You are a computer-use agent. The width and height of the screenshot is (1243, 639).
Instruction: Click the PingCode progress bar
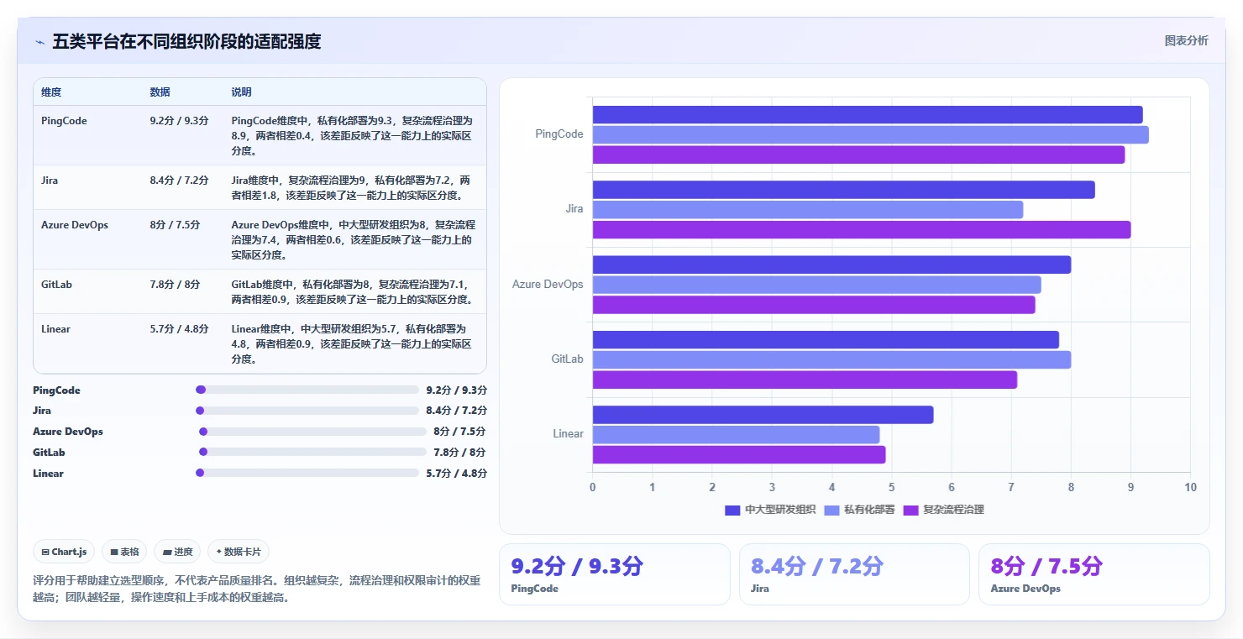click(307, 390)
